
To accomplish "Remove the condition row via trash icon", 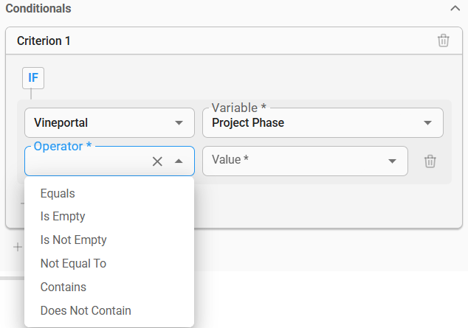I will pos(430,161).
